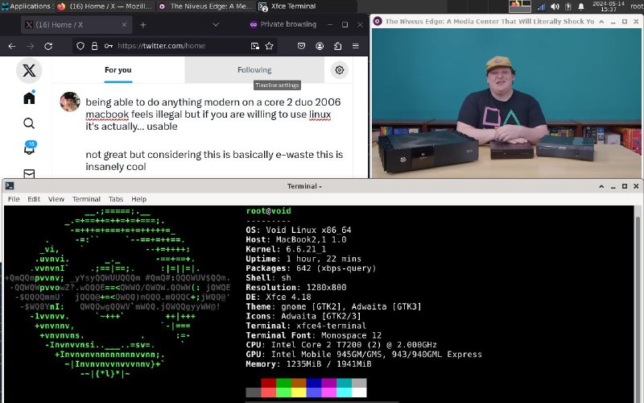Reload the Twitter page
Image resolution: width=644 pixels, height=403 pixels.
(x=48, y=46)
